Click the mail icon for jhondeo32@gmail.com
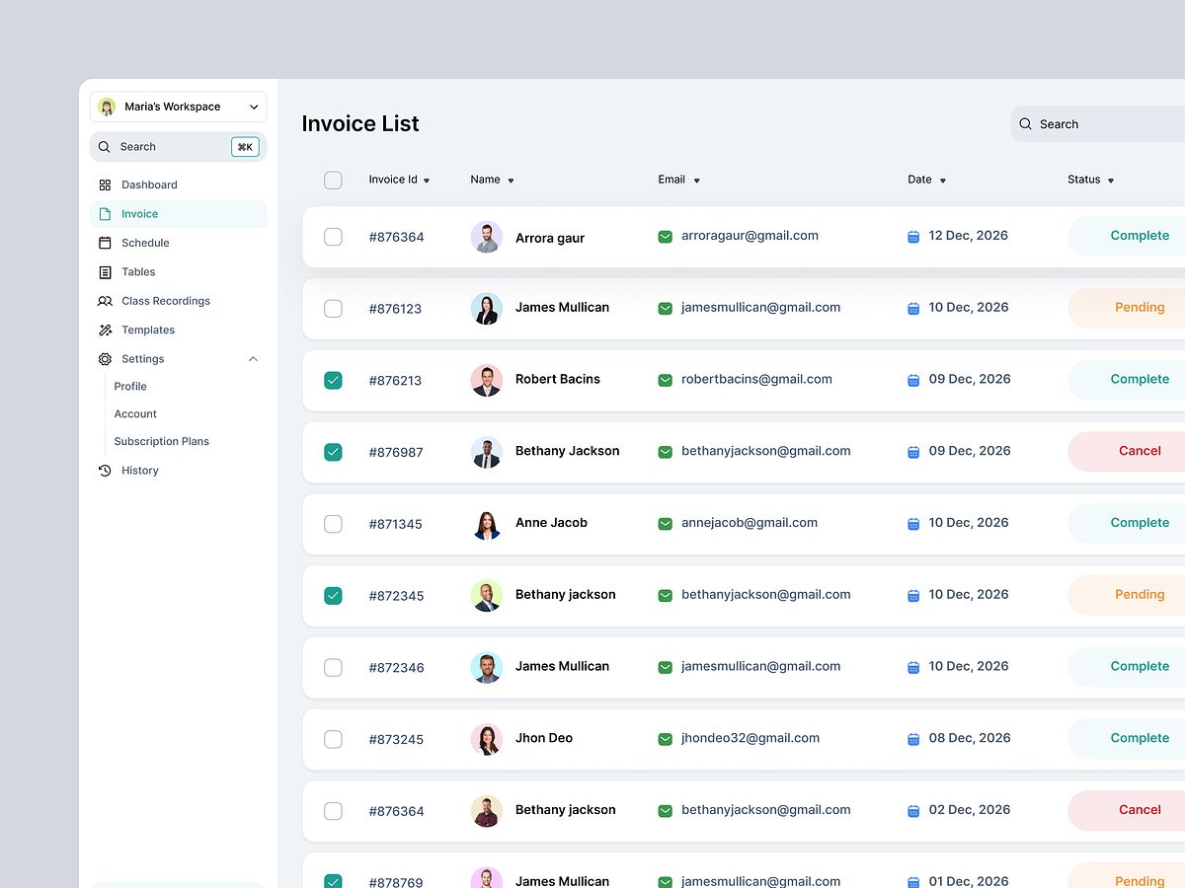 (665, 739)
